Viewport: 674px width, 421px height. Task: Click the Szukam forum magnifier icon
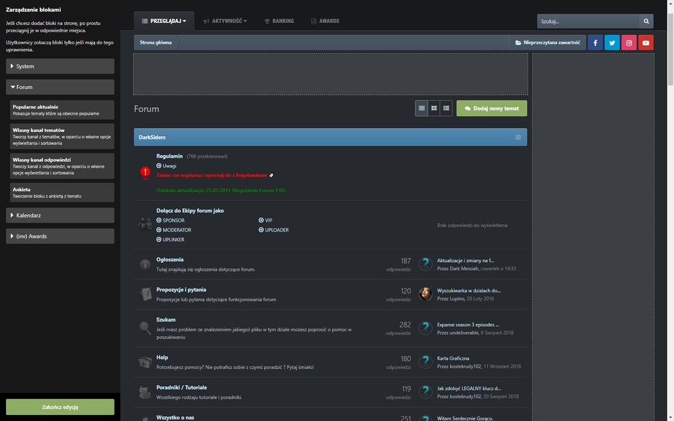coord(145,328)
